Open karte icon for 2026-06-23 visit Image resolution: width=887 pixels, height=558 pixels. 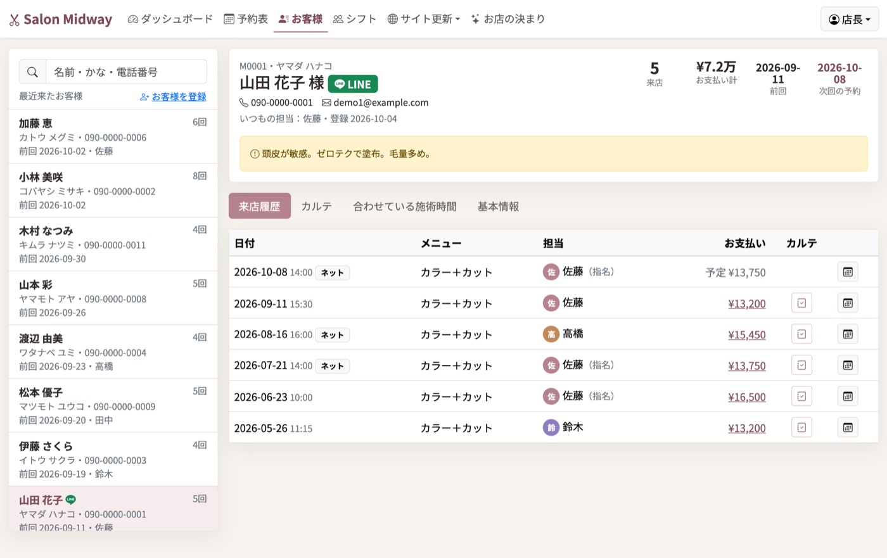coord(801,396)
